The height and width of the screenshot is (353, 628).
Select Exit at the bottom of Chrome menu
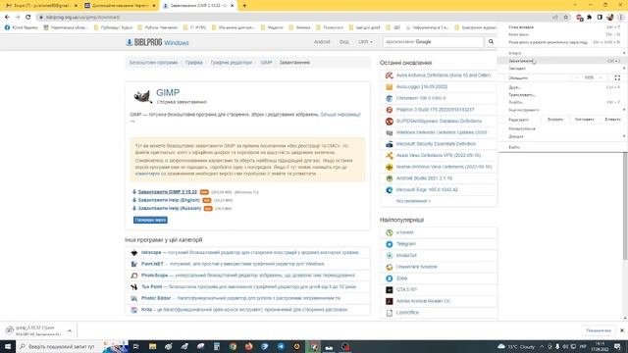[x=562, y=147]
